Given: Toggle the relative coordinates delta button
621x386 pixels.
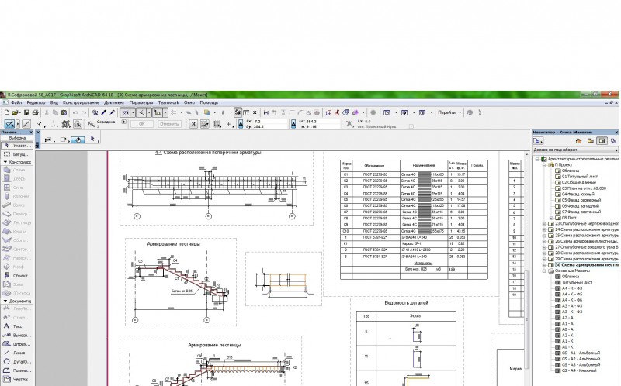Looking at the screenshot, I should [x=240, y=124].
